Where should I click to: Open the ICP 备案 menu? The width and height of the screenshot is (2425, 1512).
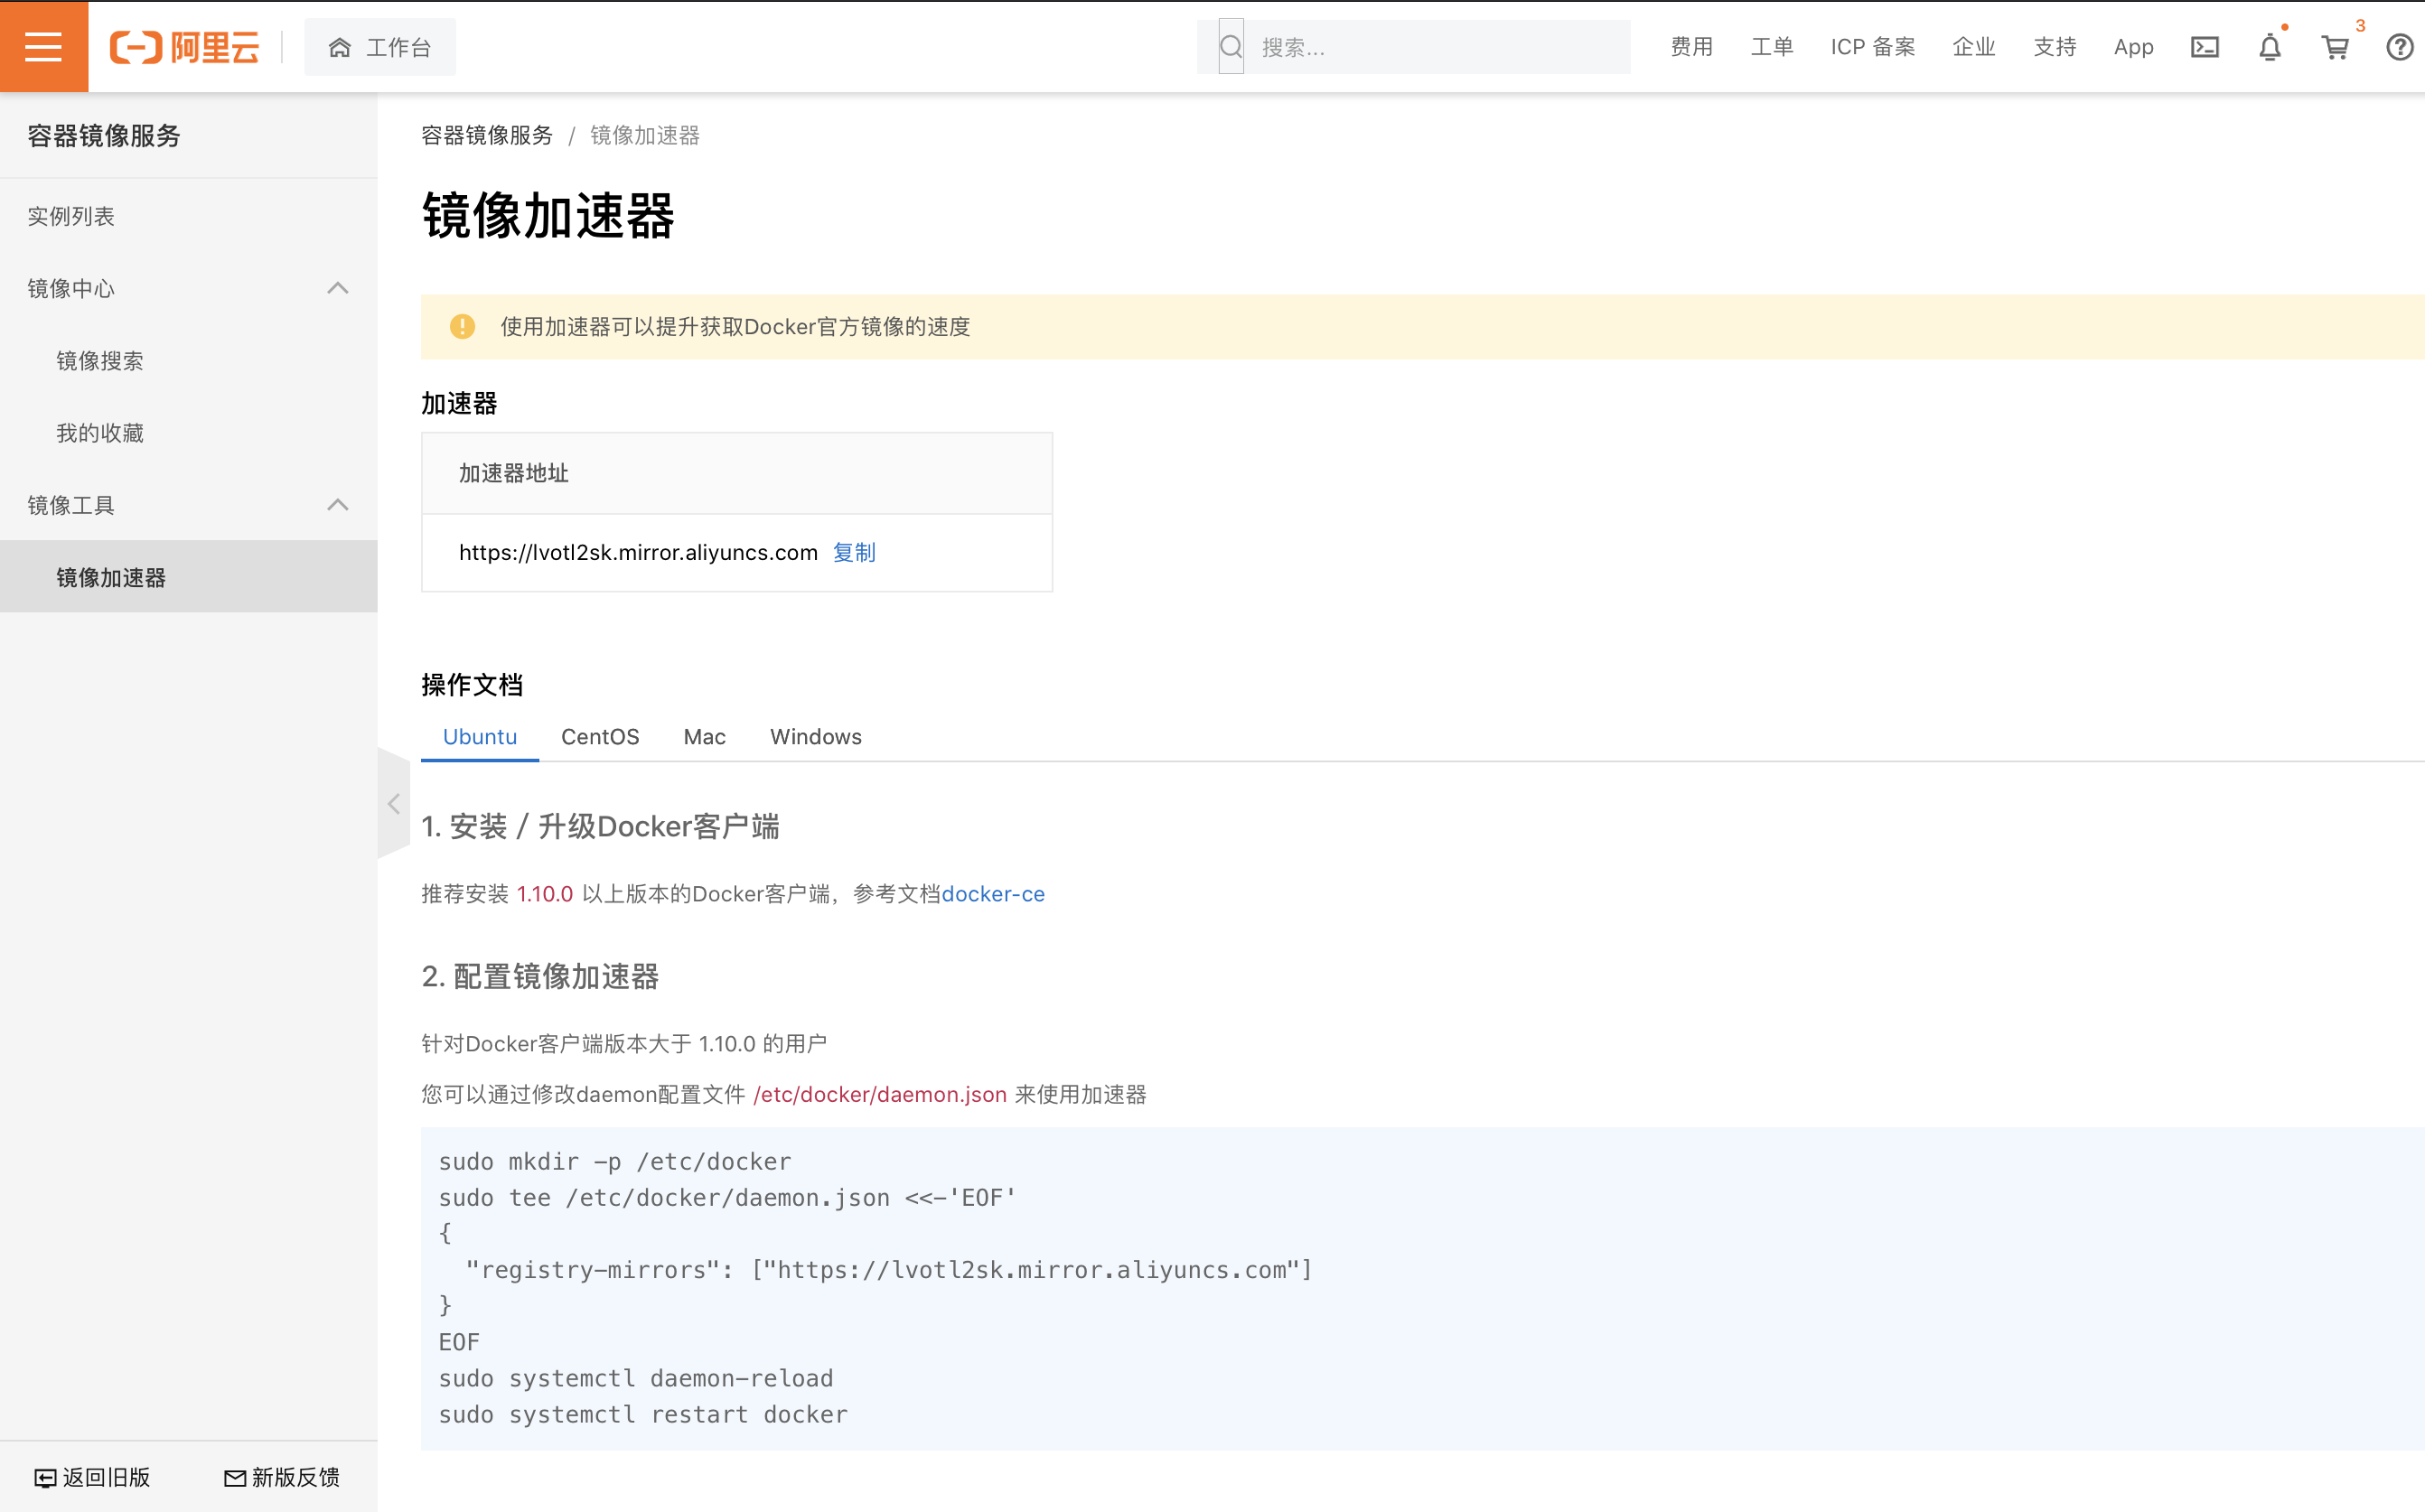point(1872,47)
